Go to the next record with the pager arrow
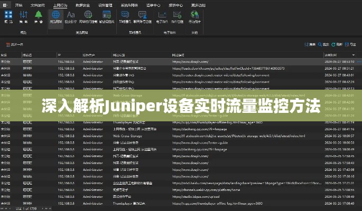This screenshot has height=211, width=362. point(42,209)
